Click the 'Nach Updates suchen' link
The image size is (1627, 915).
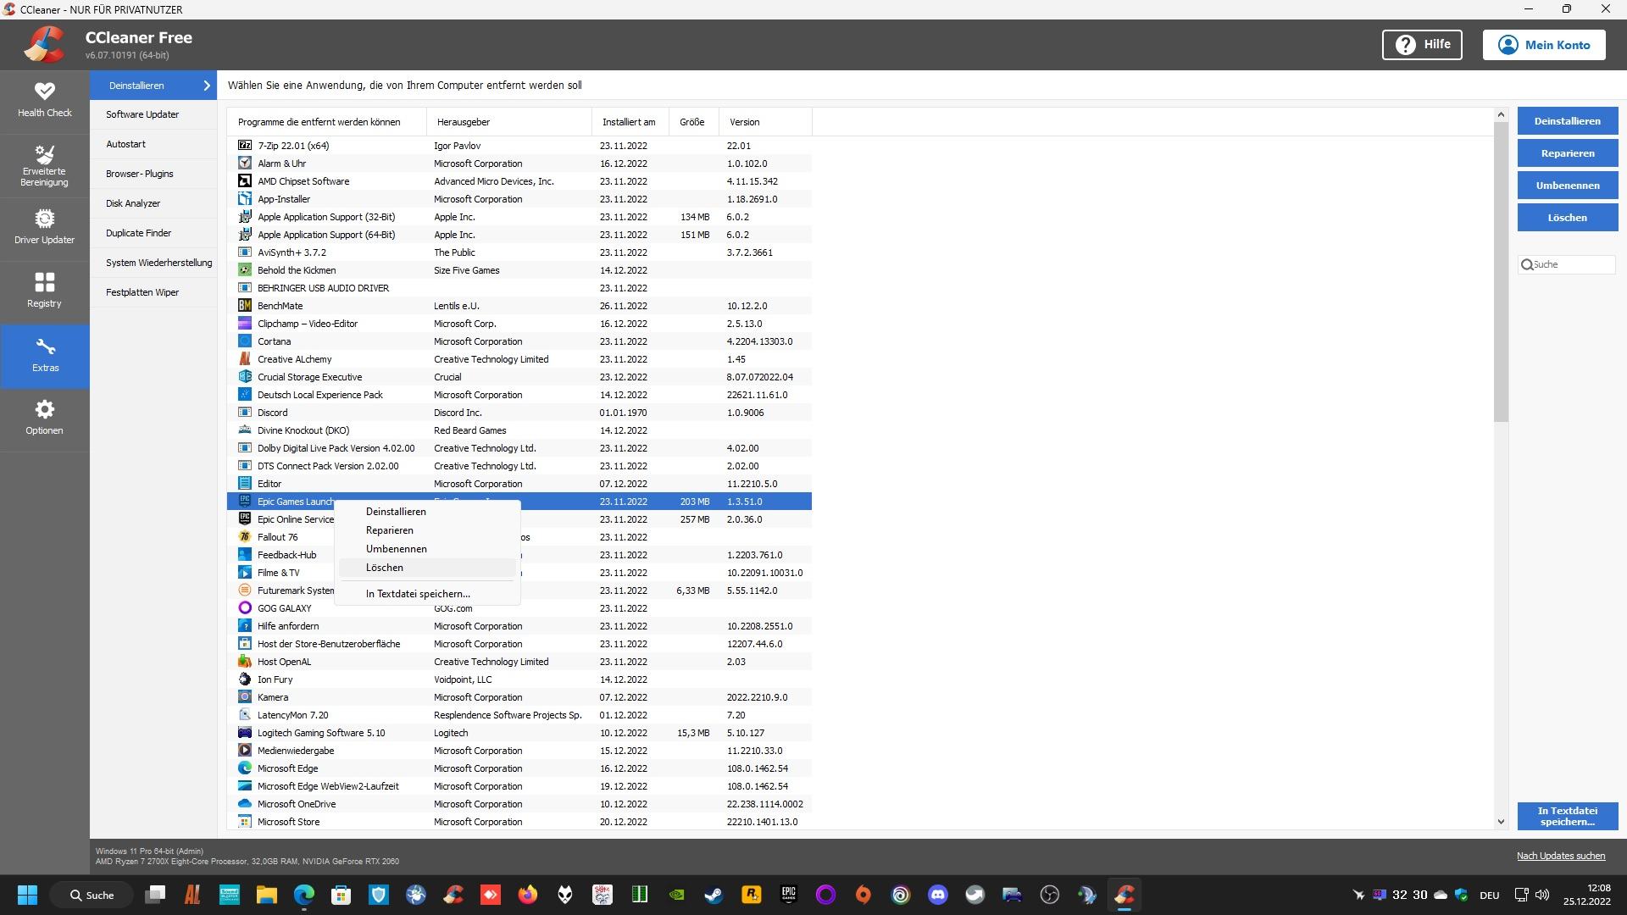[1560, 856]
